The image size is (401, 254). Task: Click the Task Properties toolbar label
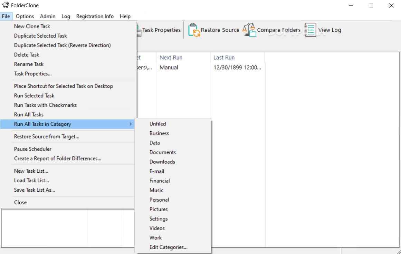click(x=161, y=30)
